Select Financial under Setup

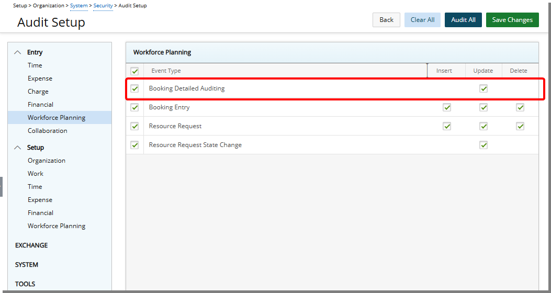tap(40, 212)
